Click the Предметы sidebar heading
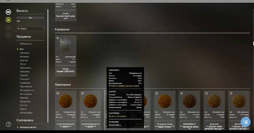Image resolution: width=254 pixels, height=133 pixels. (x=24, y=37)
